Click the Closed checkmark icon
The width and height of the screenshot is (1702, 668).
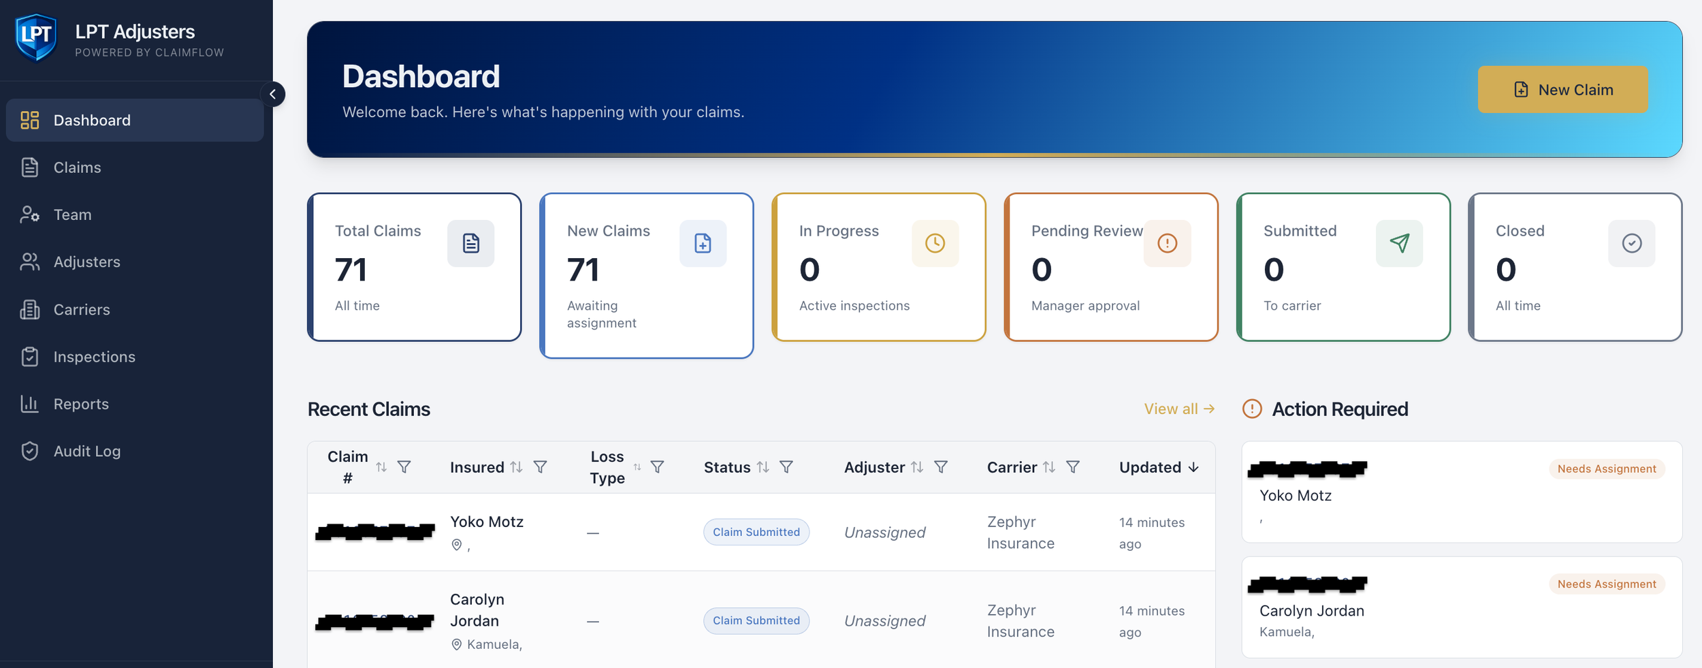coord(1631,243)
